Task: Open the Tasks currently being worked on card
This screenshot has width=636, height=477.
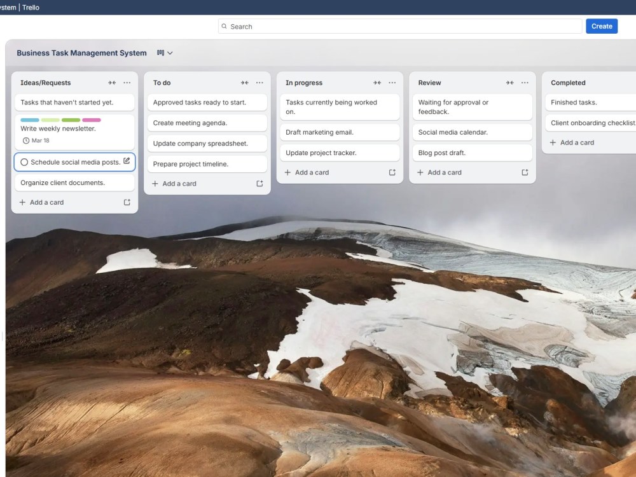Action: point(340,107)
